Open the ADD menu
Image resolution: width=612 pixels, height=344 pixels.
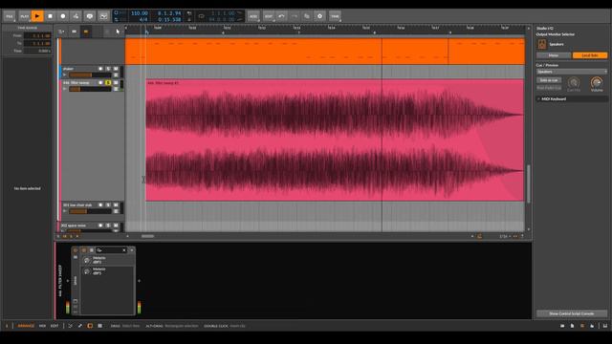tap(253, 16)
